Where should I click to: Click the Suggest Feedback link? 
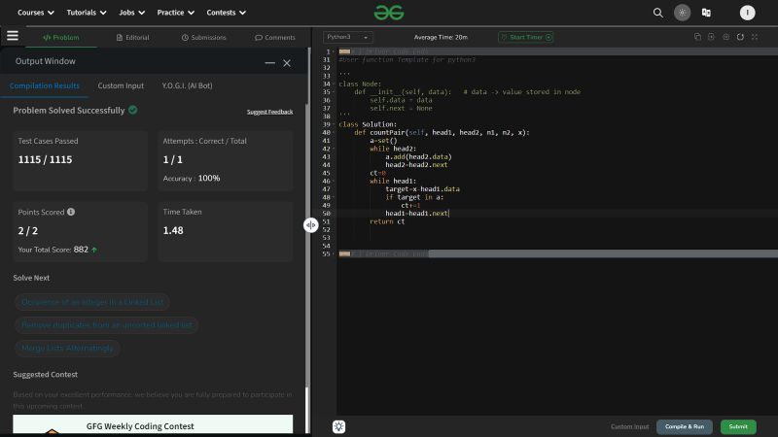(269, 112)
